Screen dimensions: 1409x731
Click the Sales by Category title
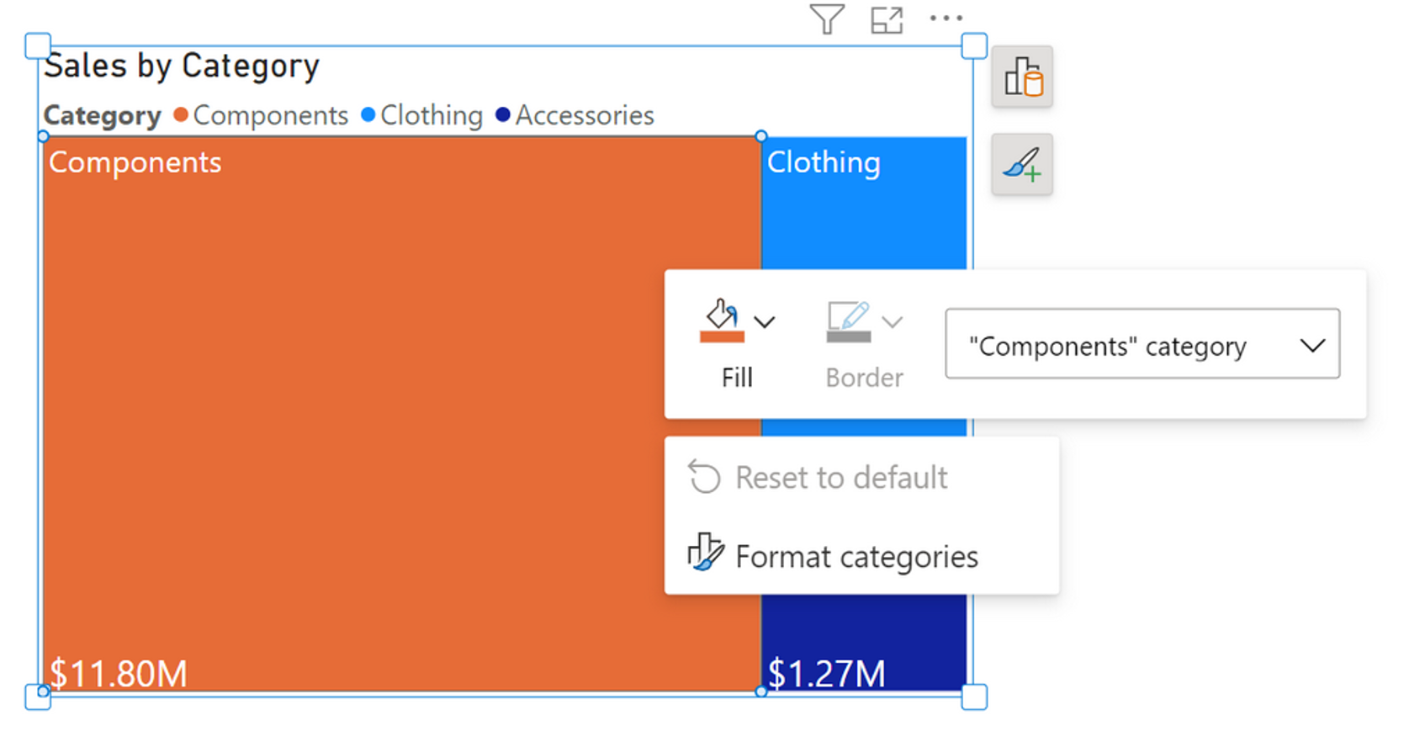[x=182, y=66]
